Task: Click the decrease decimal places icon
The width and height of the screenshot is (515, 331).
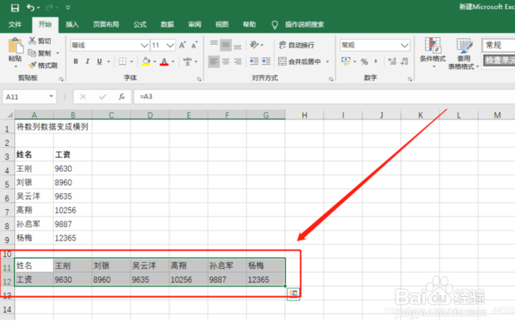Action: click(405, 61)
